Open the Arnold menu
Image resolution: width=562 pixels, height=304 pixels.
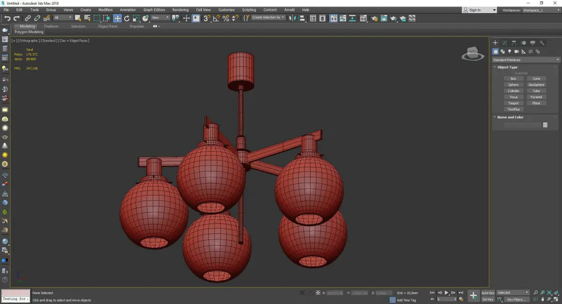click(289, 10)
